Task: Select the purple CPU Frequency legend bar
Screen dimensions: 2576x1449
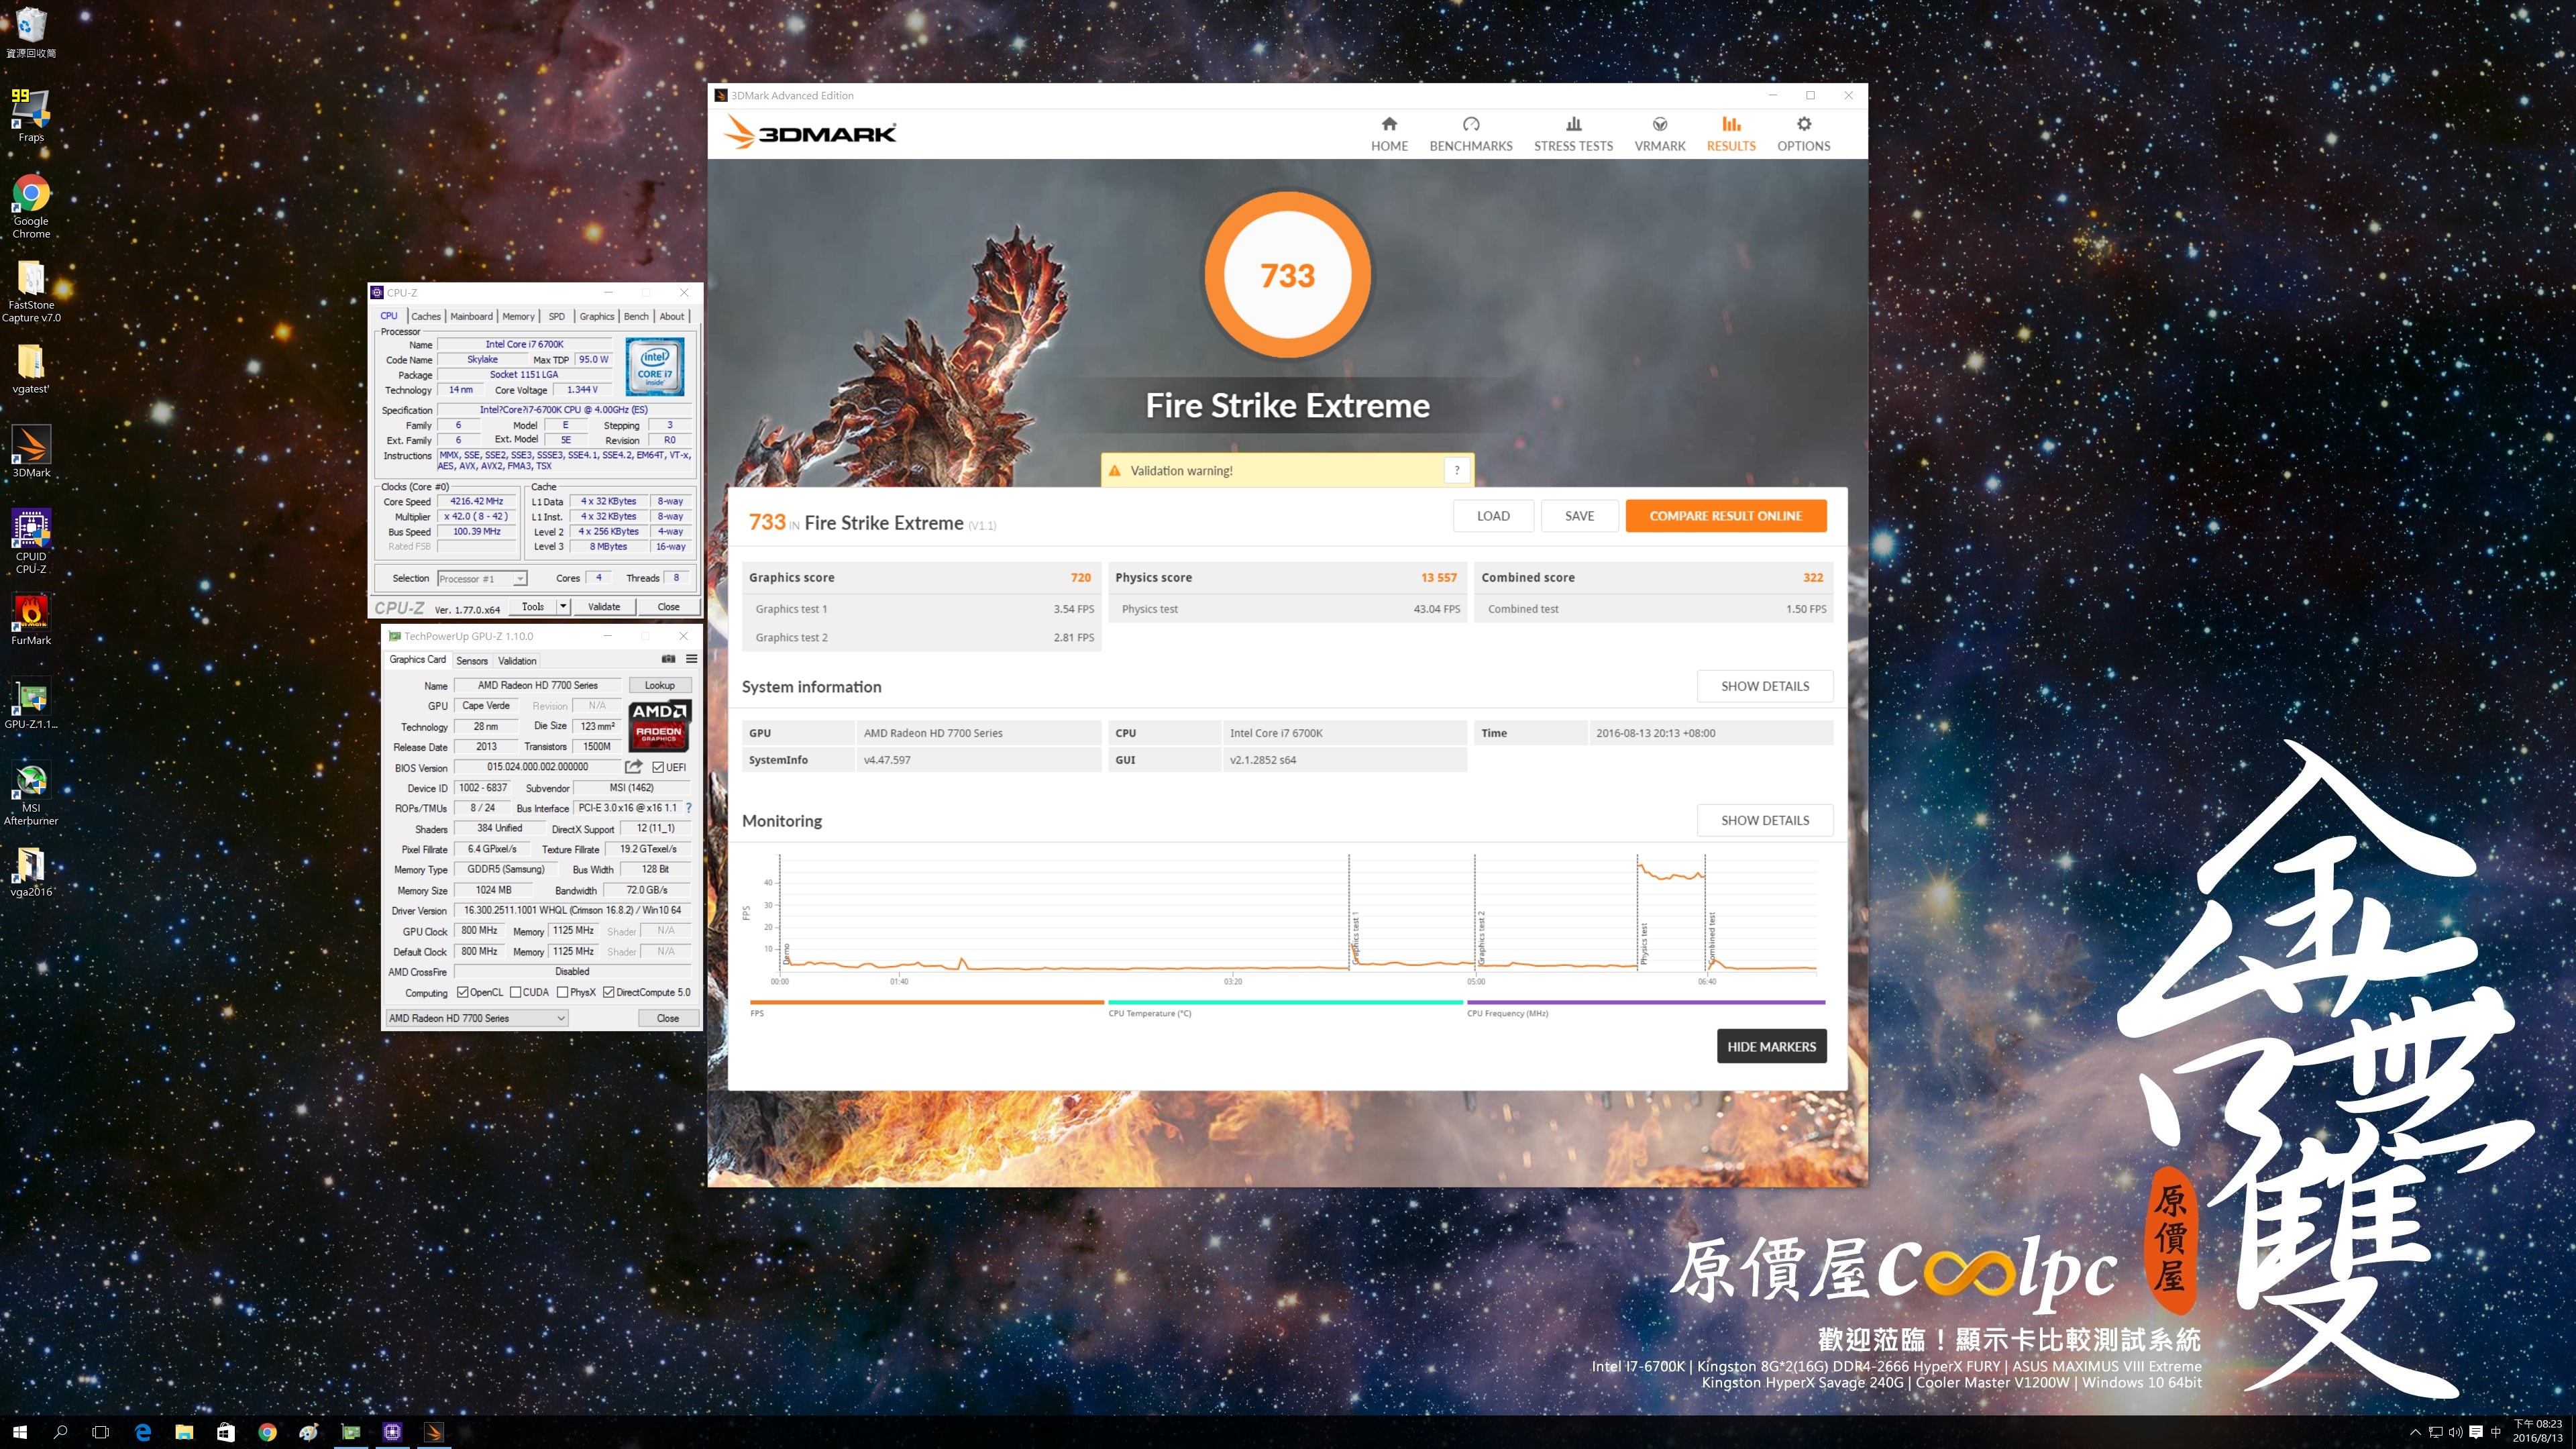Action: point(1645,1002)
